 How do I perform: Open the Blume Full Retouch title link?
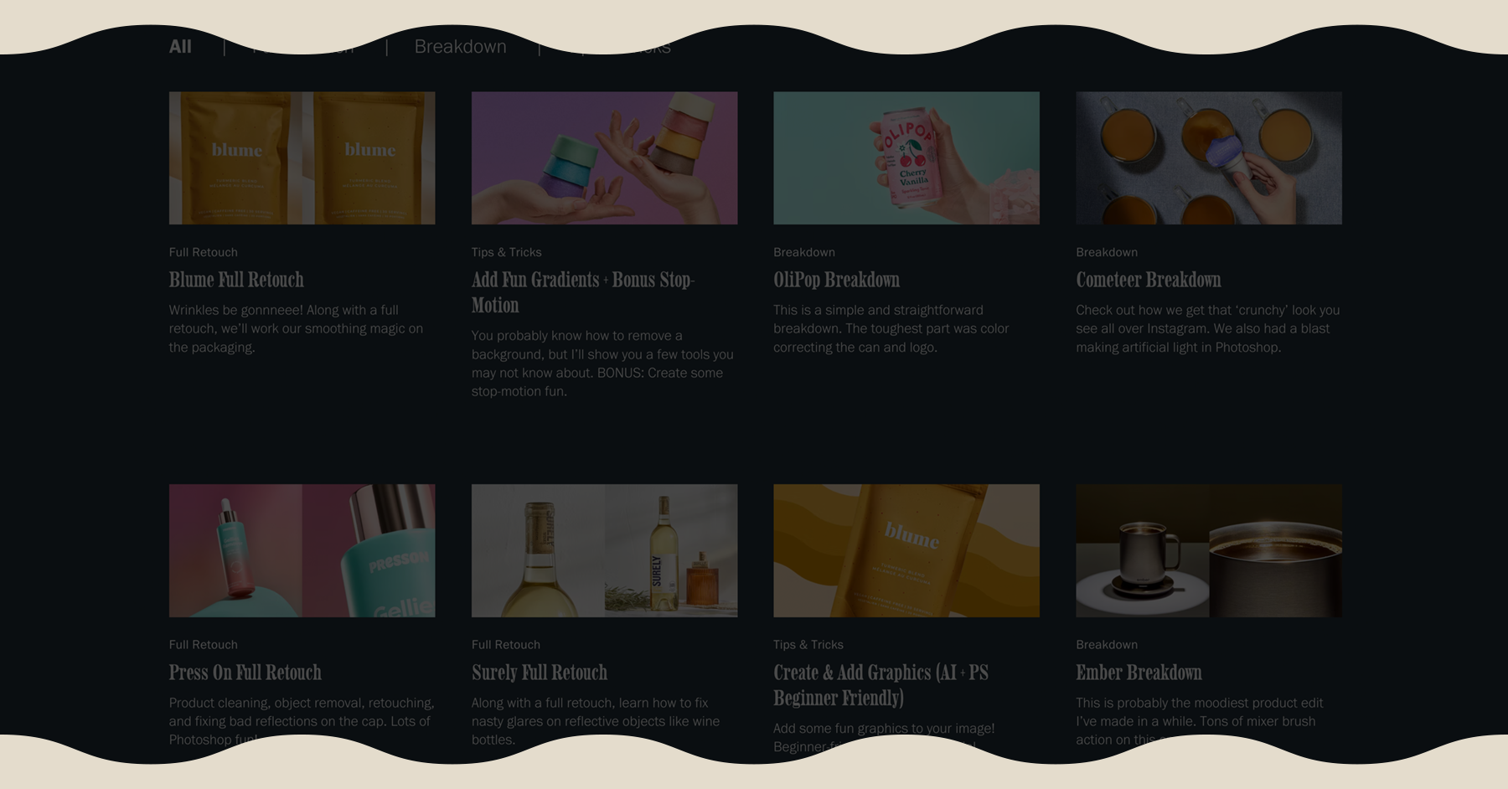click(236, 280)
